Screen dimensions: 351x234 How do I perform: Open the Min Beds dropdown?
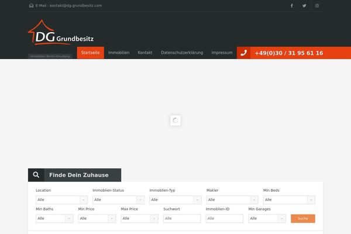click(289, 199)
